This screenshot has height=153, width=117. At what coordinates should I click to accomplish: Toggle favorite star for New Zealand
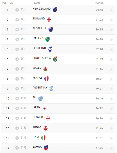pos(111,10)
